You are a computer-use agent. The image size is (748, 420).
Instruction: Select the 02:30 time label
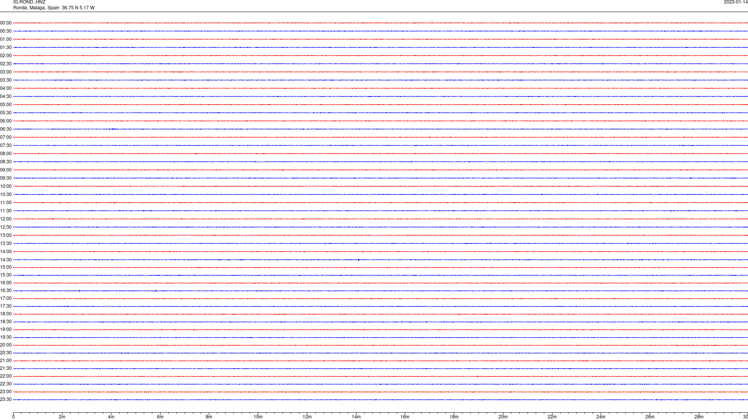[x=6, y=64]
